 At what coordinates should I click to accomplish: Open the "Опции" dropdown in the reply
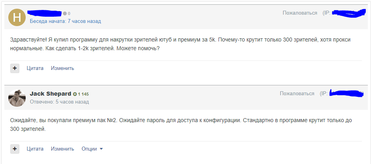[x=92, y=149]
